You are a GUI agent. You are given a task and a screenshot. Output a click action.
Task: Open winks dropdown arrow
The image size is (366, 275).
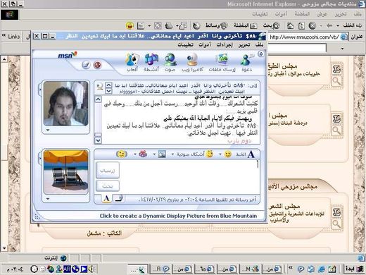point(172,154)
